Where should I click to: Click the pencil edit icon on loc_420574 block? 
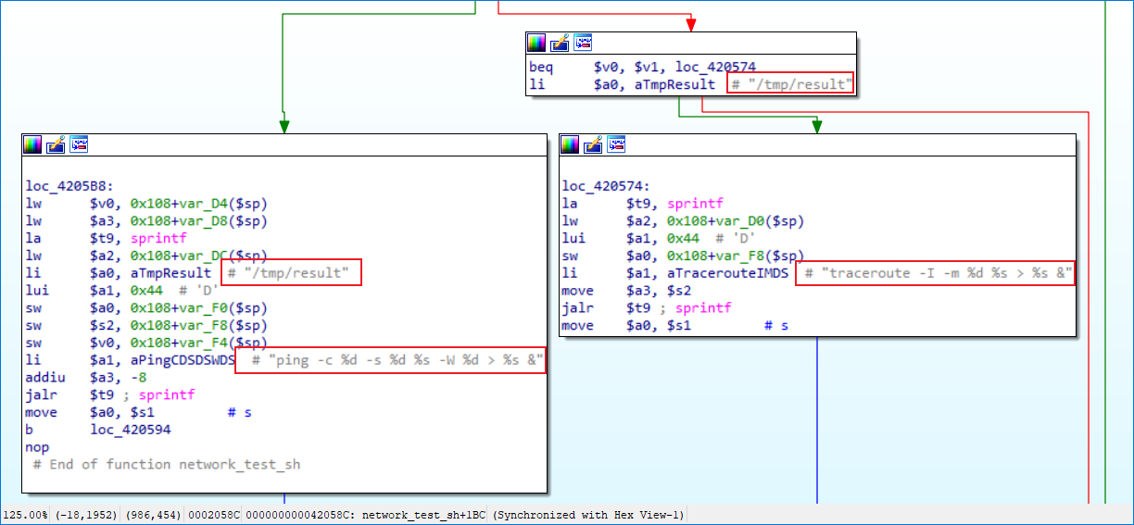coord(593,144)
